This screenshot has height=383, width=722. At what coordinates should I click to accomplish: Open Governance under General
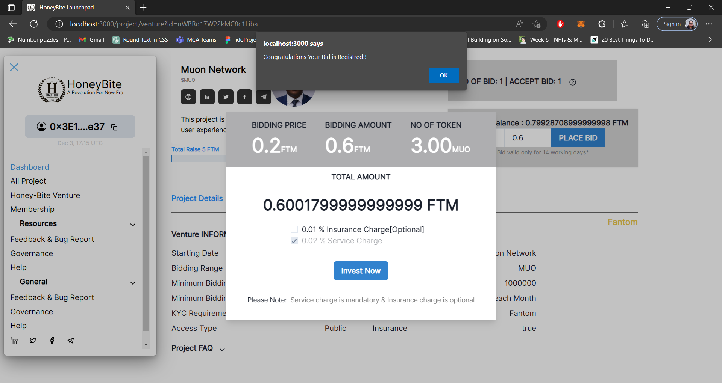[x=32, y=312]
